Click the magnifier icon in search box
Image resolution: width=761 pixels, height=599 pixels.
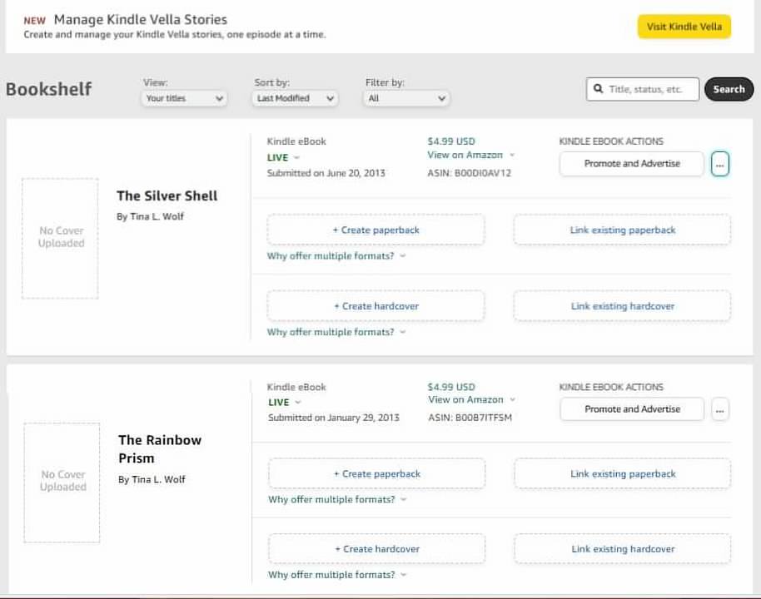(599, 89)
